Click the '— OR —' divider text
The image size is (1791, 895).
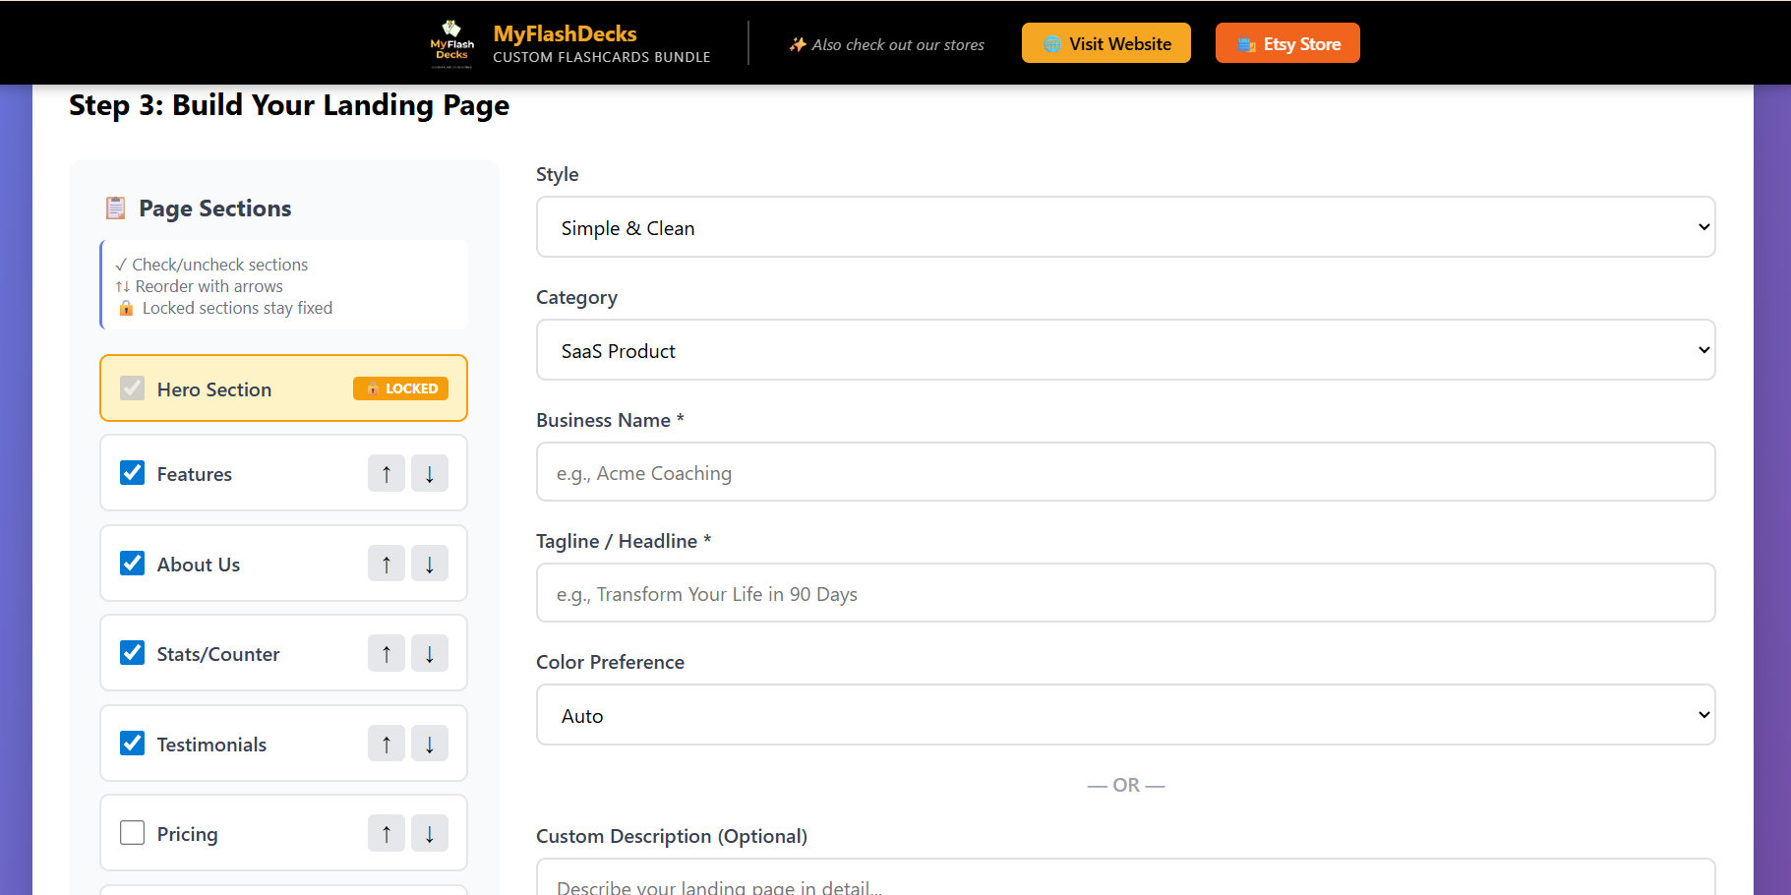(1126, 785)
